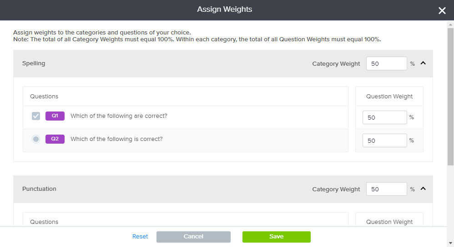454x247 pixels.
Task: Click the purple Q2 badge
Action: 55,139
